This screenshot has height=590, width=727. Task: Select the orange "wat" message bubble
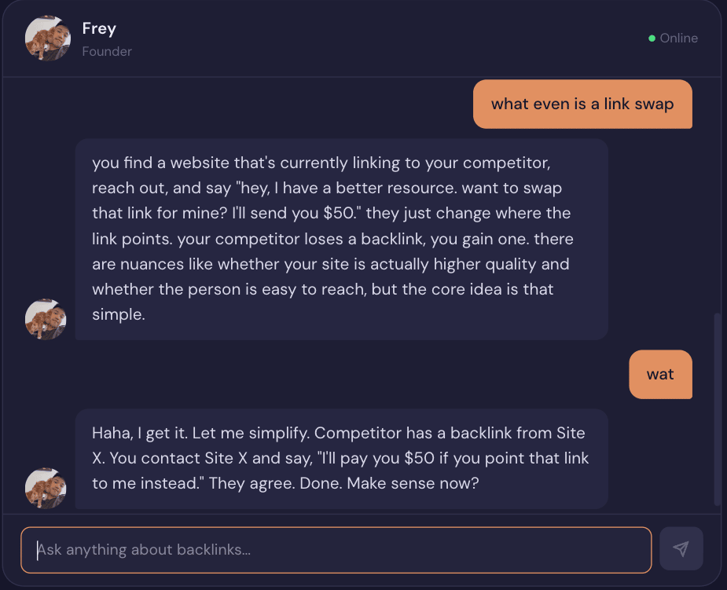click(x=660, y=374)
